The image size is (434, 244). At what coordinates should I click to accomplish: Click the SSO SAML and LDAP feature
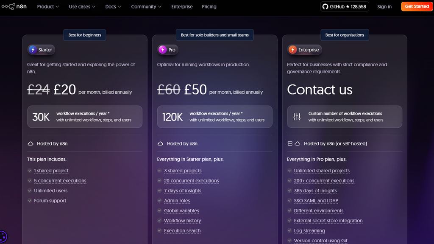click(316, 201)
